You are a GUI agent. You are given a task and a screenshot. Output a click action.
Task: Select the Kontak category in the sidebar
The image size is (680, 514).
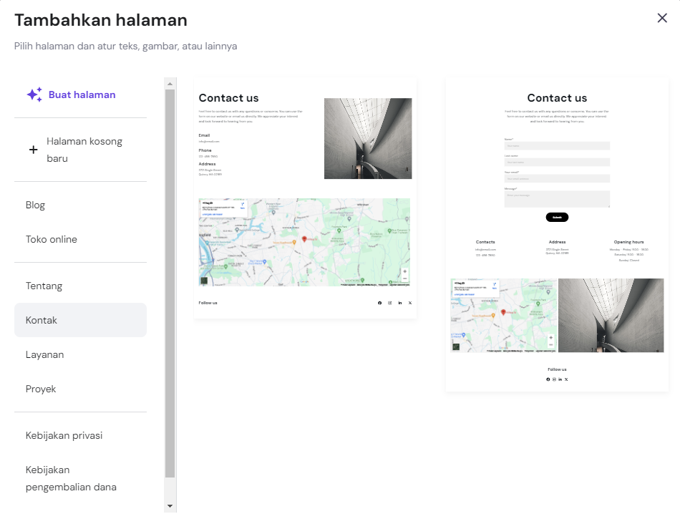41,320
